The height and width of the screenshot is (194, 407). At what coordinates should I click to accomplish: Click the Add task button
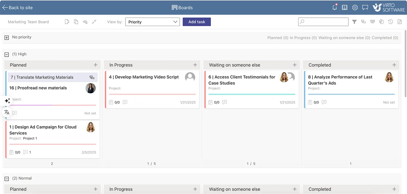pyautogui.click(x=197, y=22)
